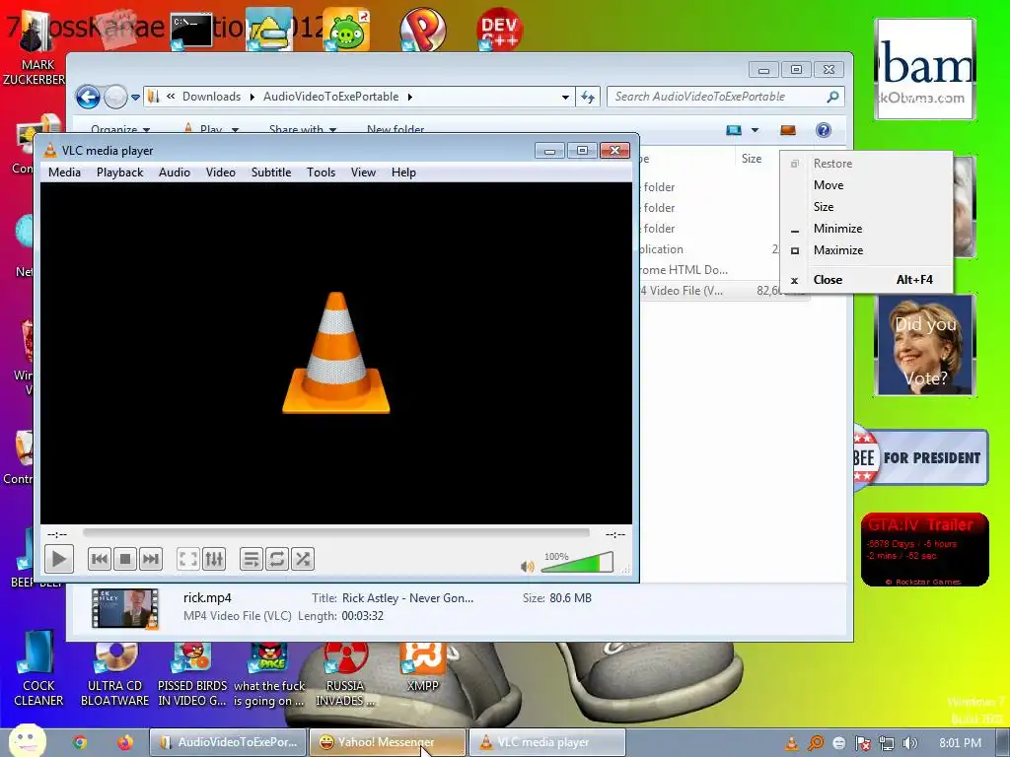Switch to VLC media player taskbar button

pos(546,742)
